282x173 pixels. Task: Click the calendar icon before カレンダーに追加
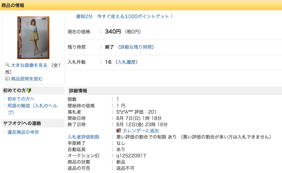pyautogui.click(x=119, y=130)
